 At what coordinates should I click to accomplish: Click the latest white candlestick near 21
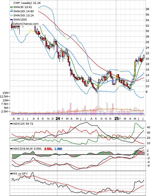144,57
